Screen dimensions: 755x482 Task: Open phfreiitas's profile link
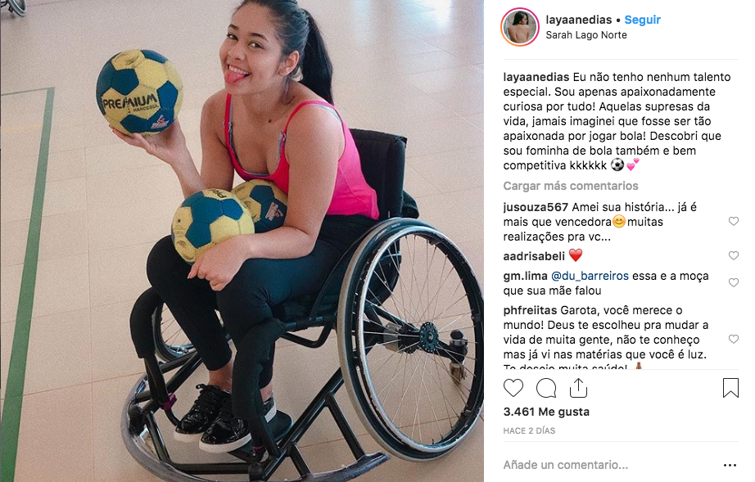click(x=530, y=310)
